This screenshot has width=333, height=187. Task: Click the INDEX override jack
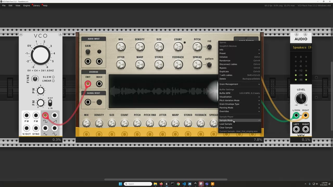99,84
